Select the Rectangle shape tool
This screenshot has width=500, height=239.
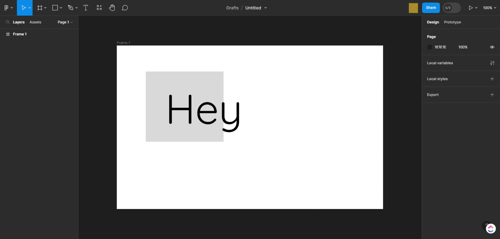[x=55, y=7]
